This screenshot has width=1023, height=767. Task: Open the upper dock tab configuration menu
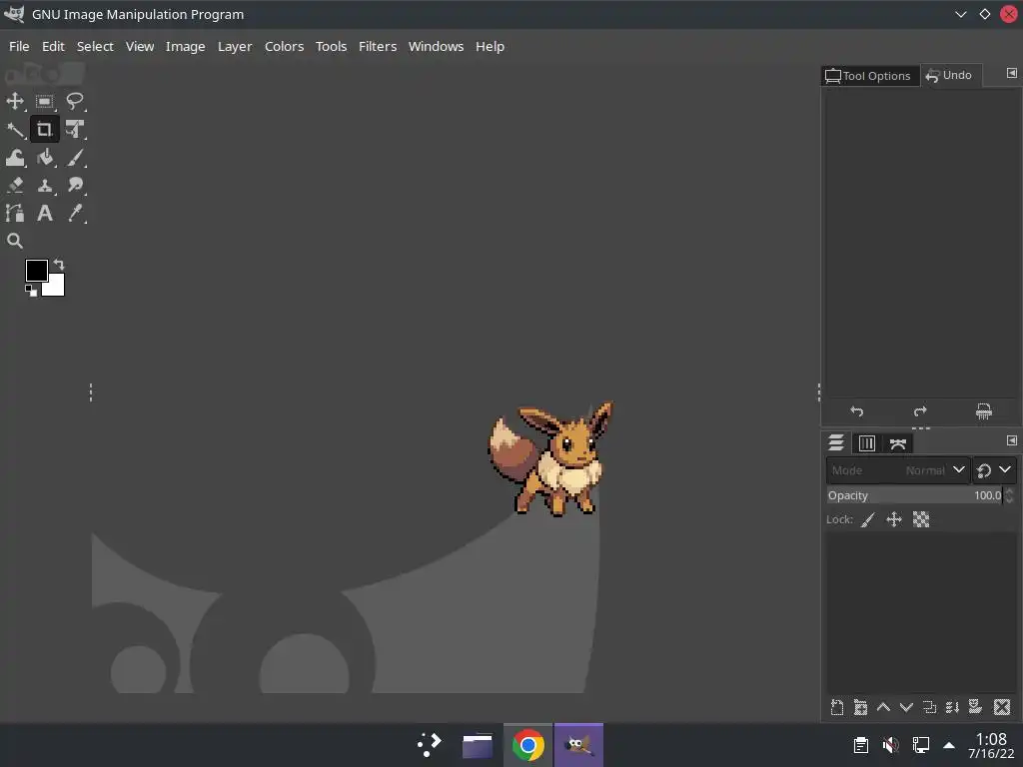[1011, 73]
